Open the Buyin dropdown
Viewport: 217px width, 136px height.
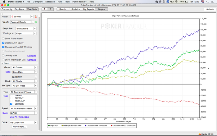coord(23,113)
